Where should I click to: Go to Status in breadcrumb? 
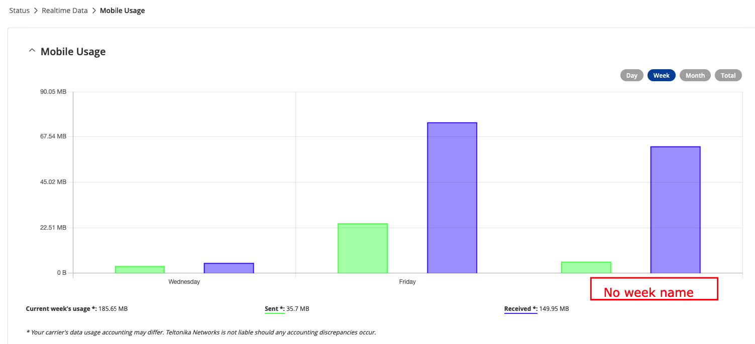(x=19, y=11)
